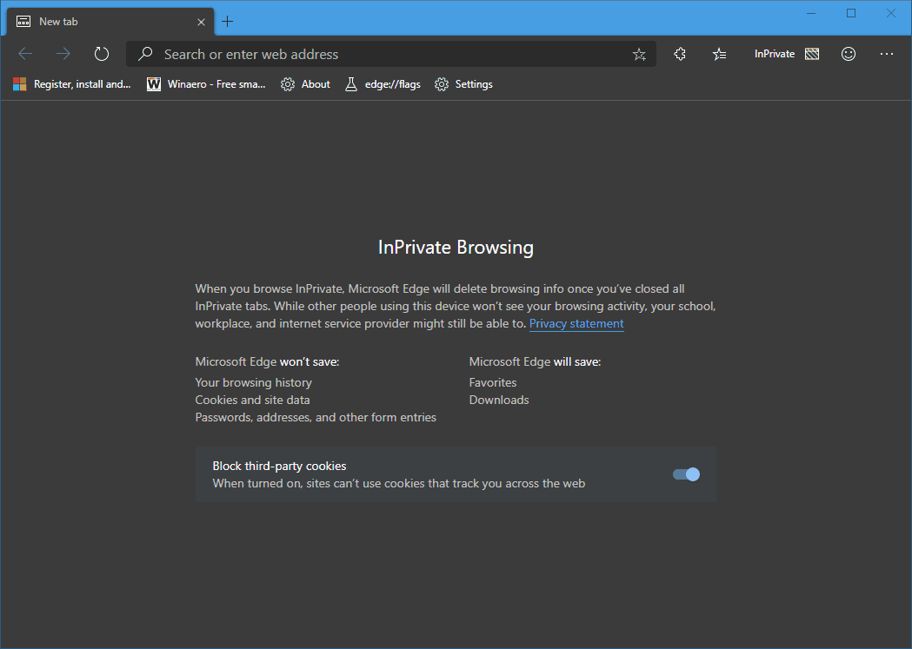Reload the page with the refresh icon

[x=101, y=54]
